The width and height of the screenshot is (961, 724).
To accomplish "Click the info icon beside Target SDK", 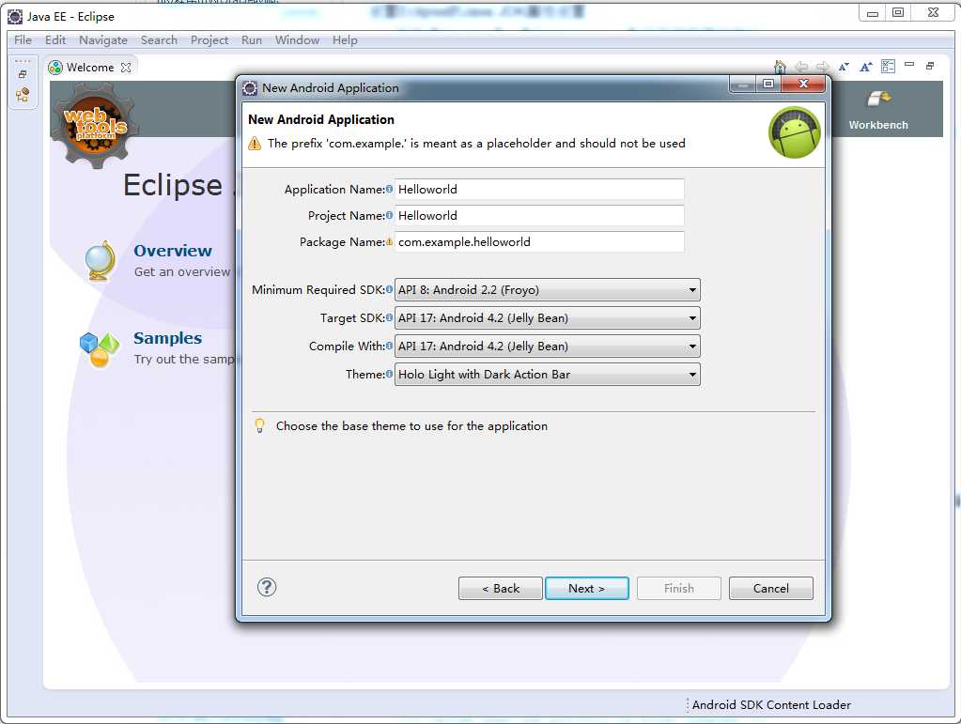I will [389, 317].
